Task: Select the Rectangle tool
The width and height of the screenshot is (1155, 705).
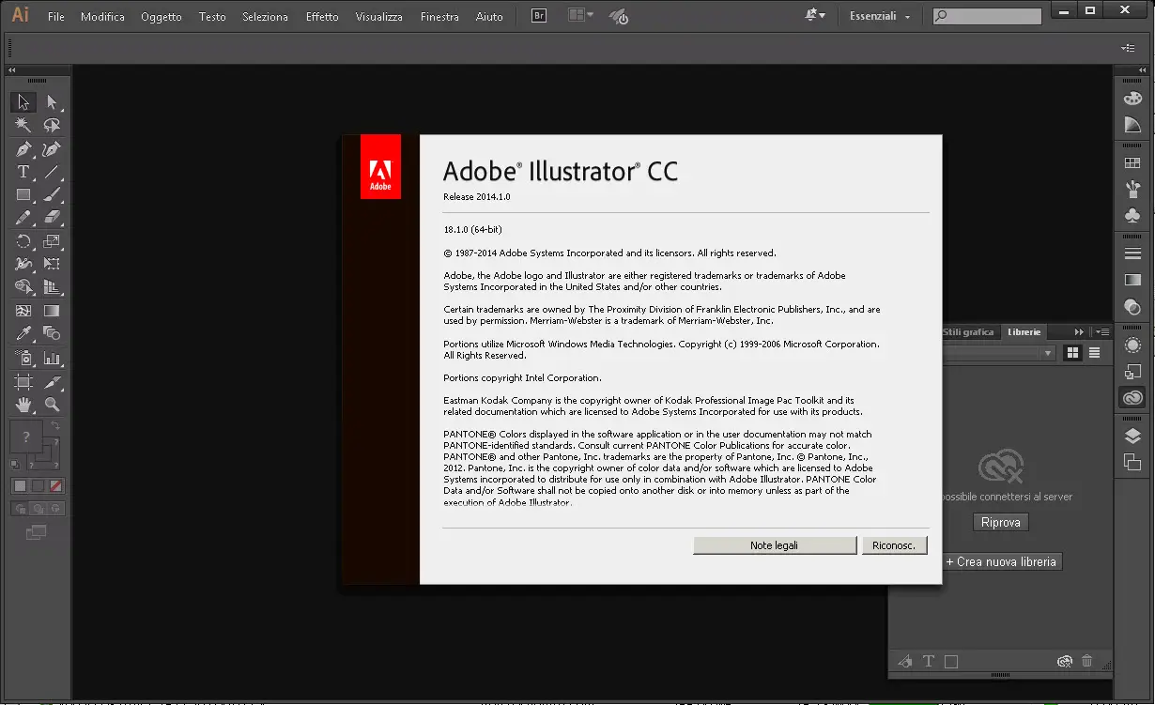Action: (23, 195)
